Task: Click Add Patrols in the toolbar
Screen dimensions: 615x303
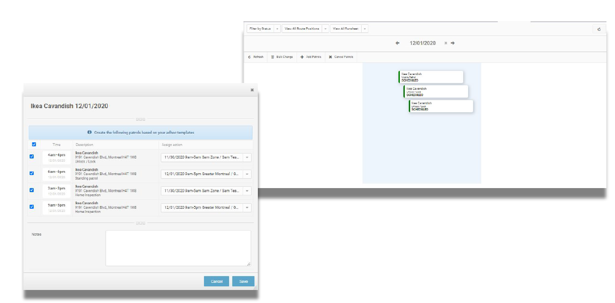Action: (x=311, y=57)
